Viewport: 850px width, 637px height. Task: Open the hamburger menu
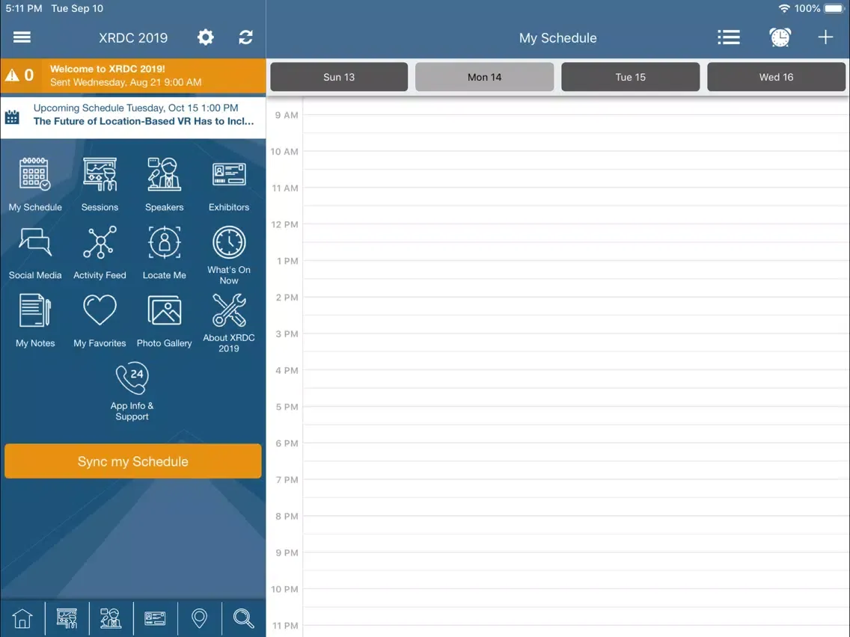coord(22,37)
